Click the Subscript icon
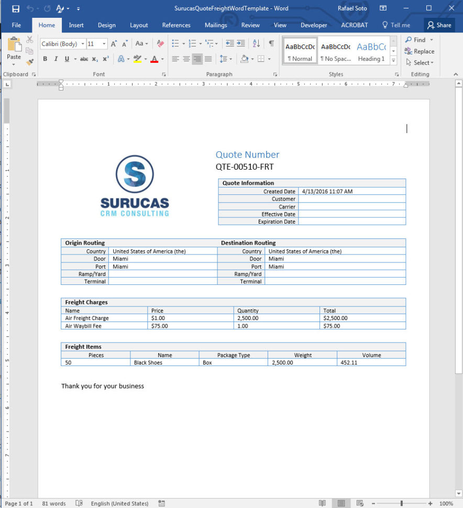 [x=94, y=59]
